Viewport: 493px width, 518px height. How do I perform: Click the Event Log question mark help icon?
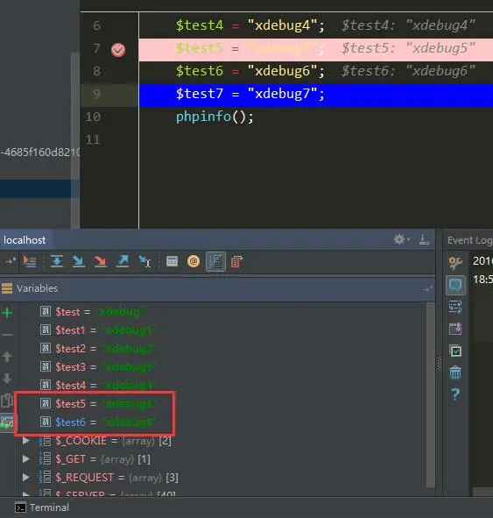pyautogui.click(x=455, y=394)
